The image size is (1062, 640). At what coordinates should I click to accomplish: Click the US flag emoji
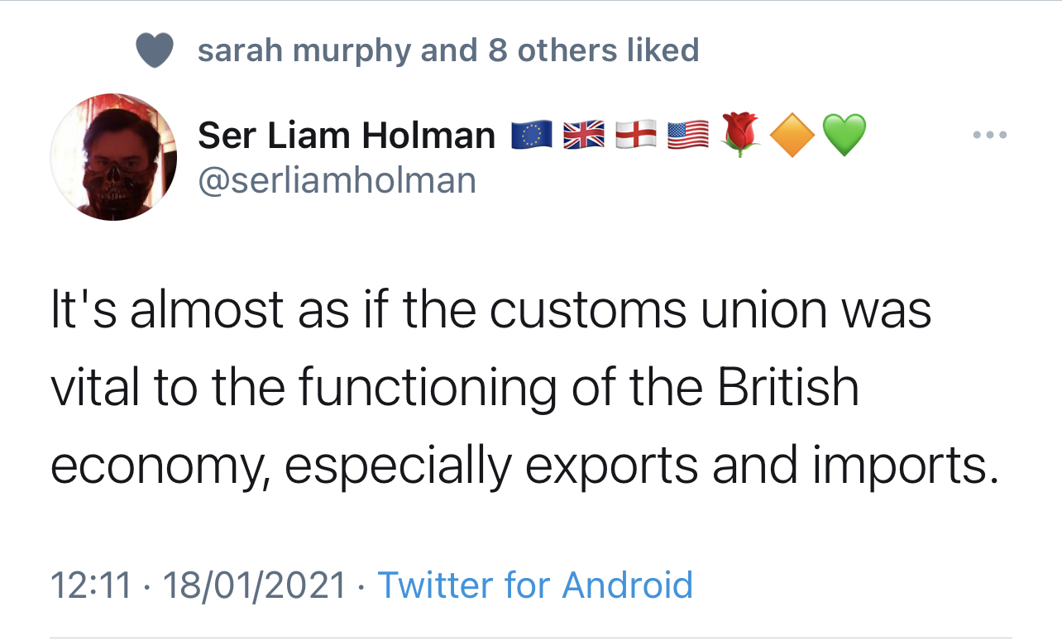click(688, 135)
